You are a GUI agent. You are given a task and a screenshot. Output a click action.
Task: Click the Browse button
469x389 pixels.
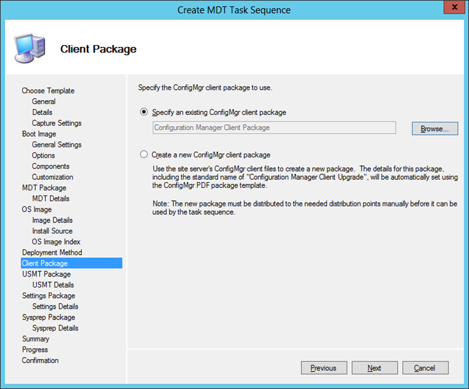click(x=434, y=129)
